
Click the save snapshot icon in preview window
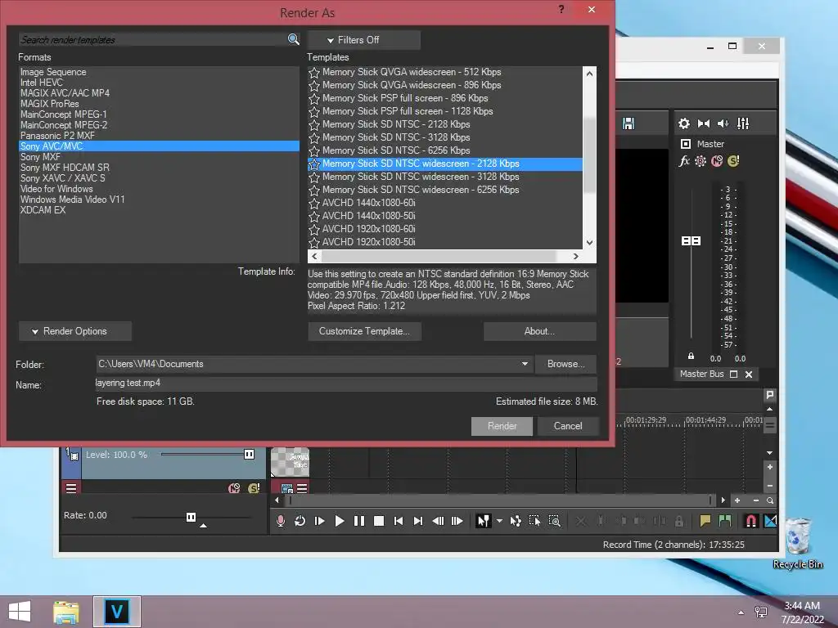628,124
